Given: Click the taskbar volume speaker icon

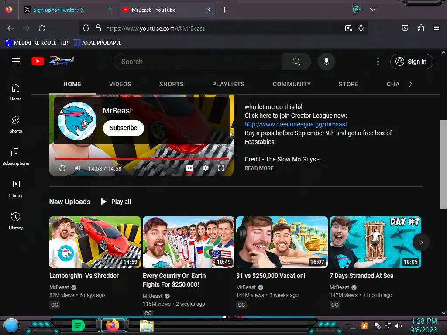Looking at the screenshot, I should pyautogui.click(x=398, y=325).
